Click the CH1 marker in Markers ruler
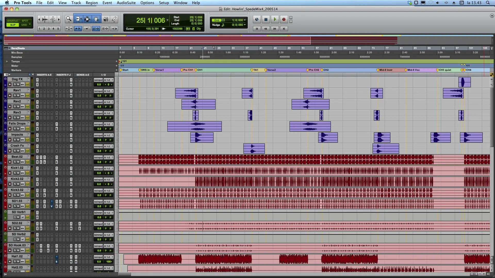 199,70
